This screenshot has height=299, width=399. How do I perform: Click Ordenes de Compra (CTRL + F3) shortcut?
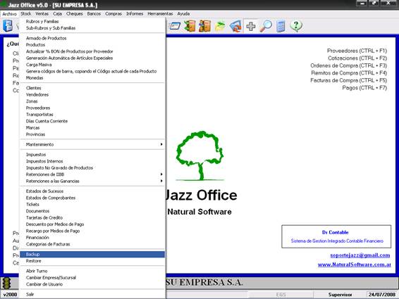pos(349,65)
